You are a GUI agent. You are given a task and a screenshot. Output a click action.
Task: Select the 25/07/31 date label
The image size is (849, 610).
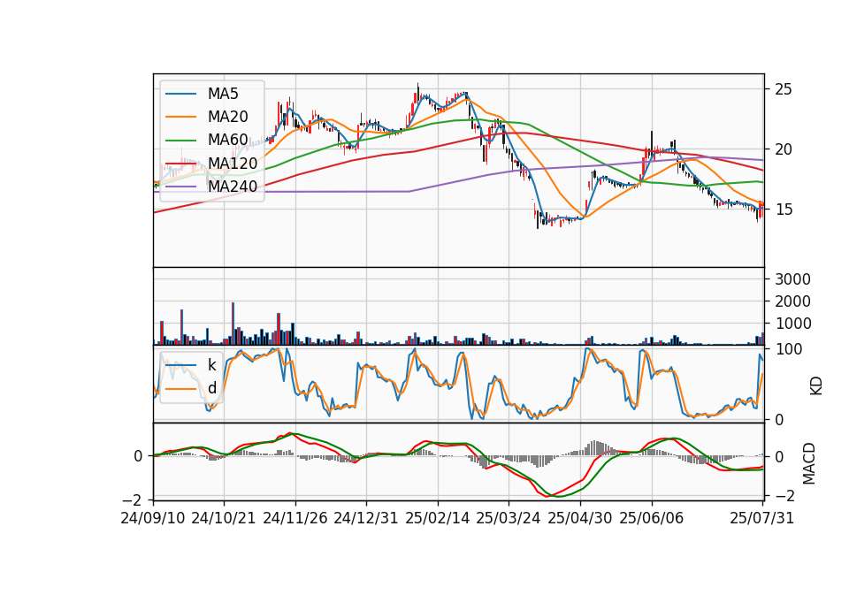pyautogui.click(x=761, y=518)
